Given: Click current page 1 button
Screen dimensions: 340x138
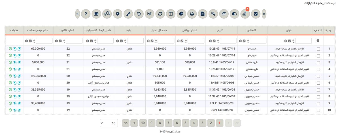Looking at the screenshot, I should click(219, 123).
